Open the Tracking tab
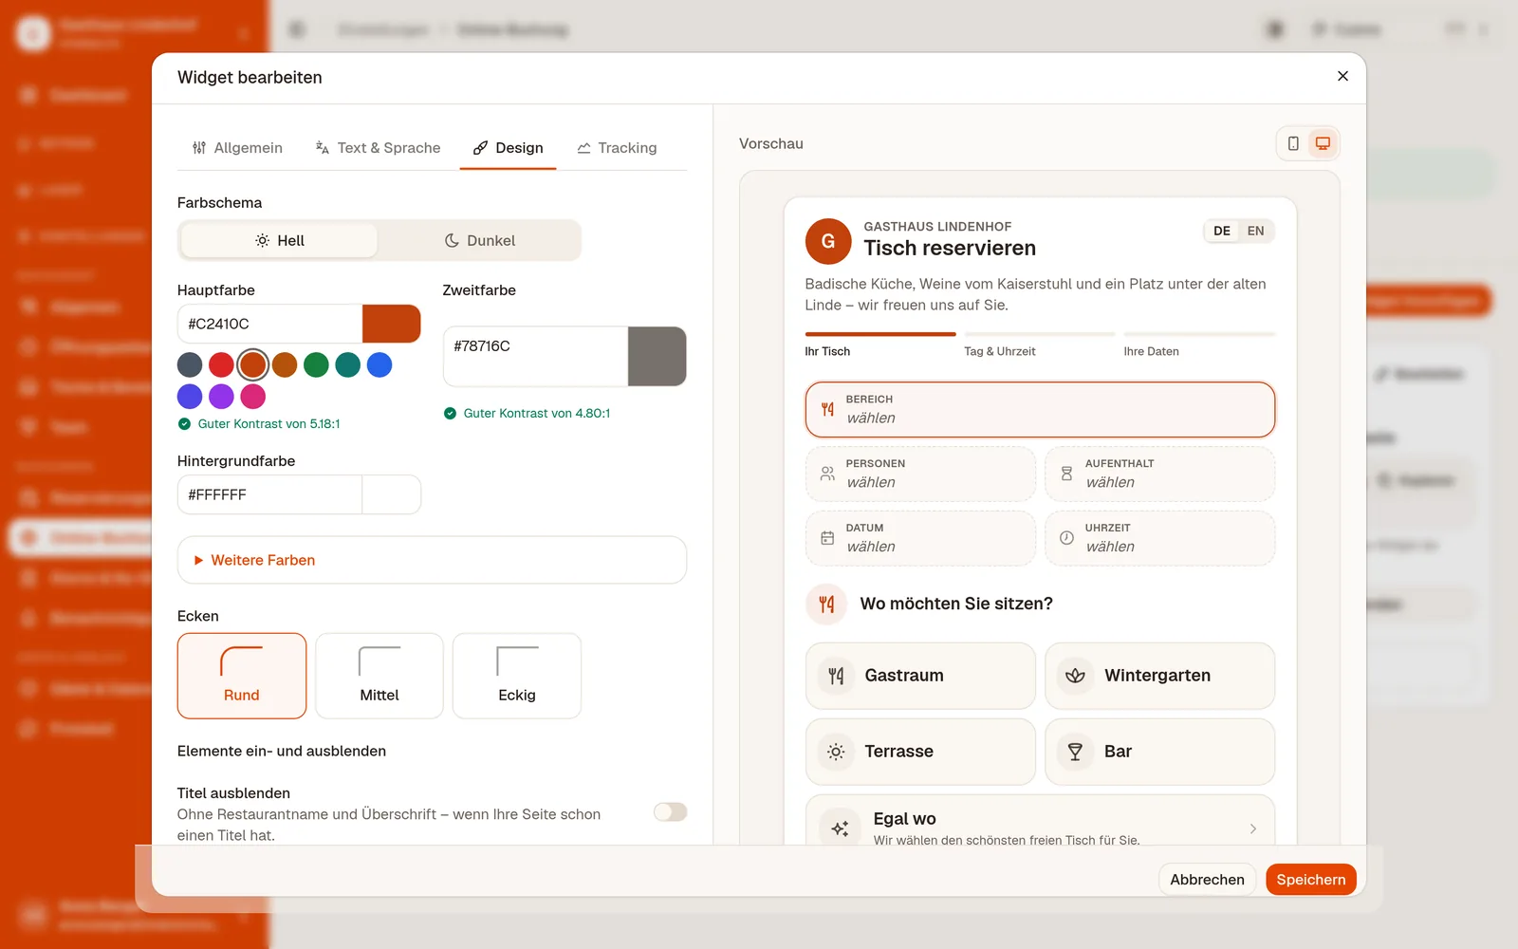 [x=617, y=148]
